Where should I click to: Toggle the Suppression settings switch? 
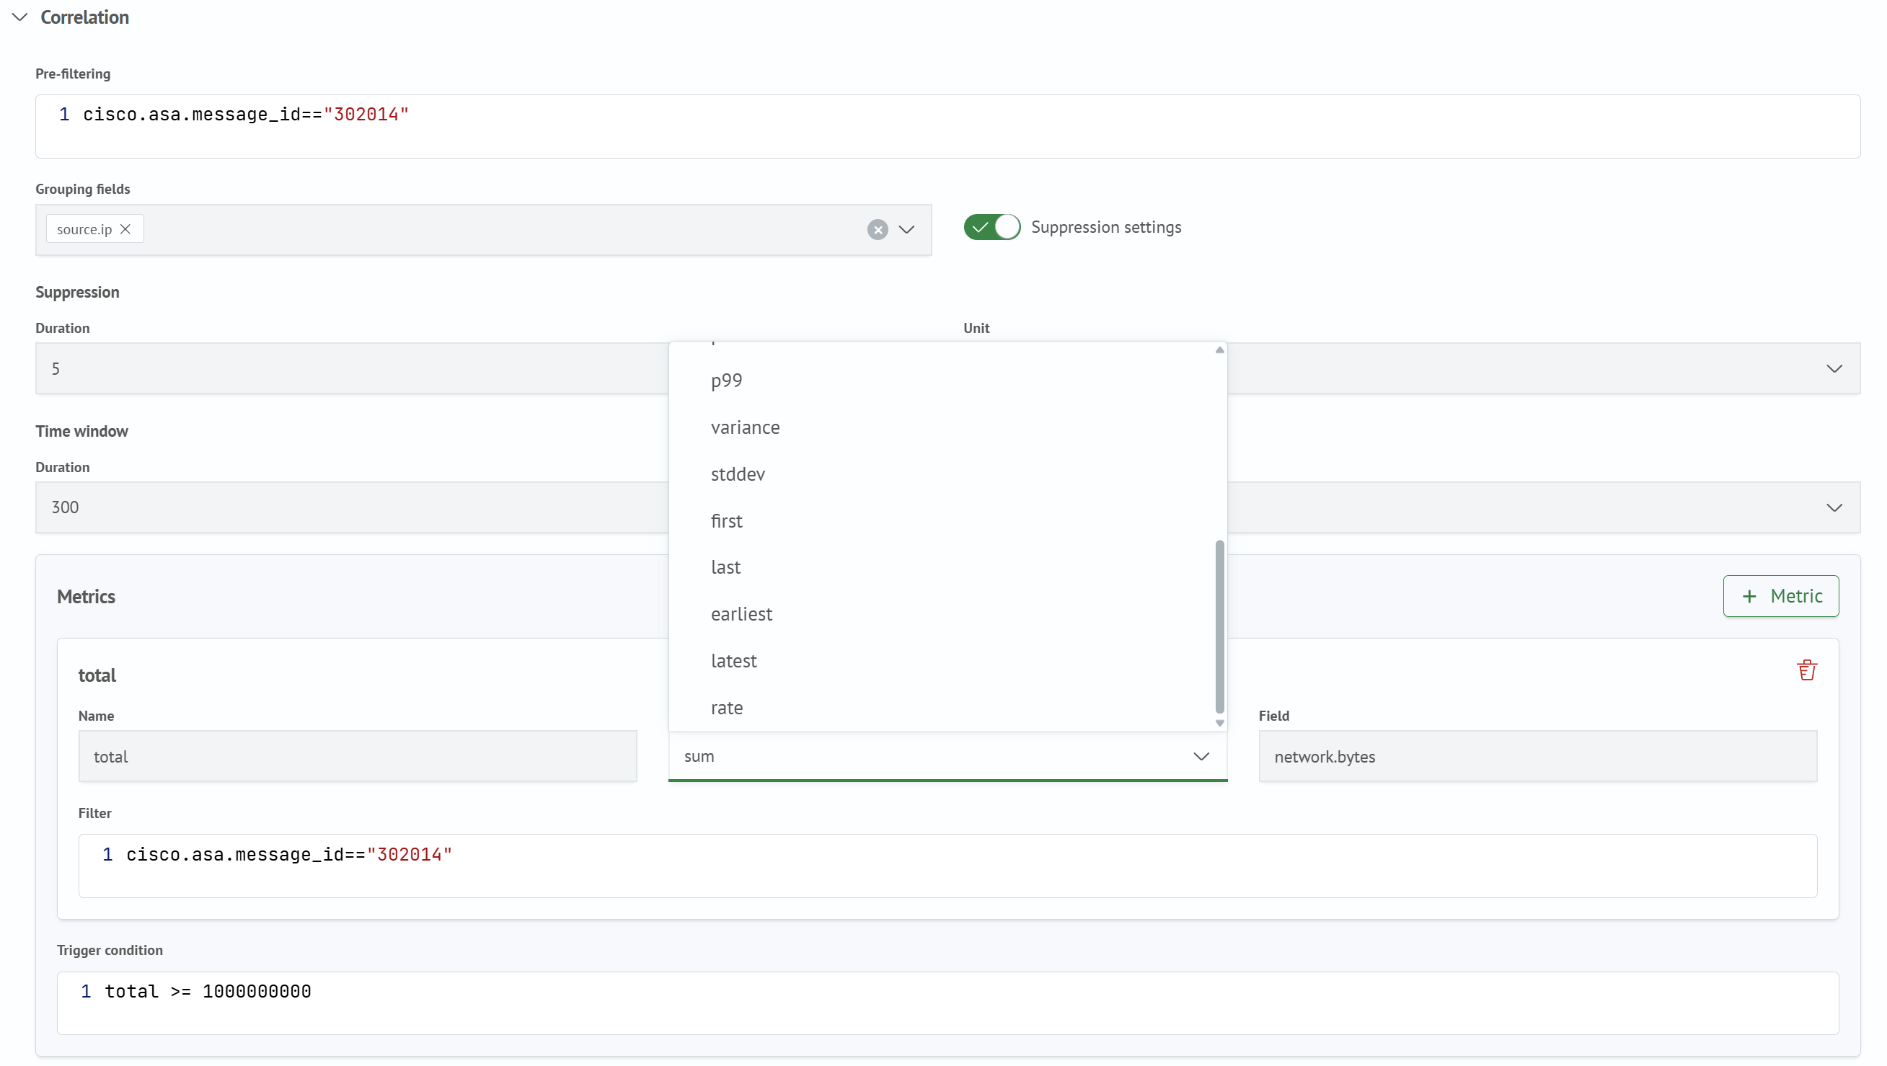click(992, 227)
